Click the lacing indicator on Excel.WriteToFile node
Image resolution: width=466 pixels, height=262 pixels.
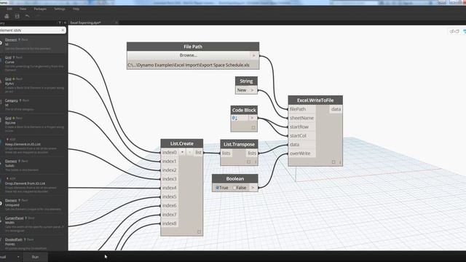click(x=340, y=162)
